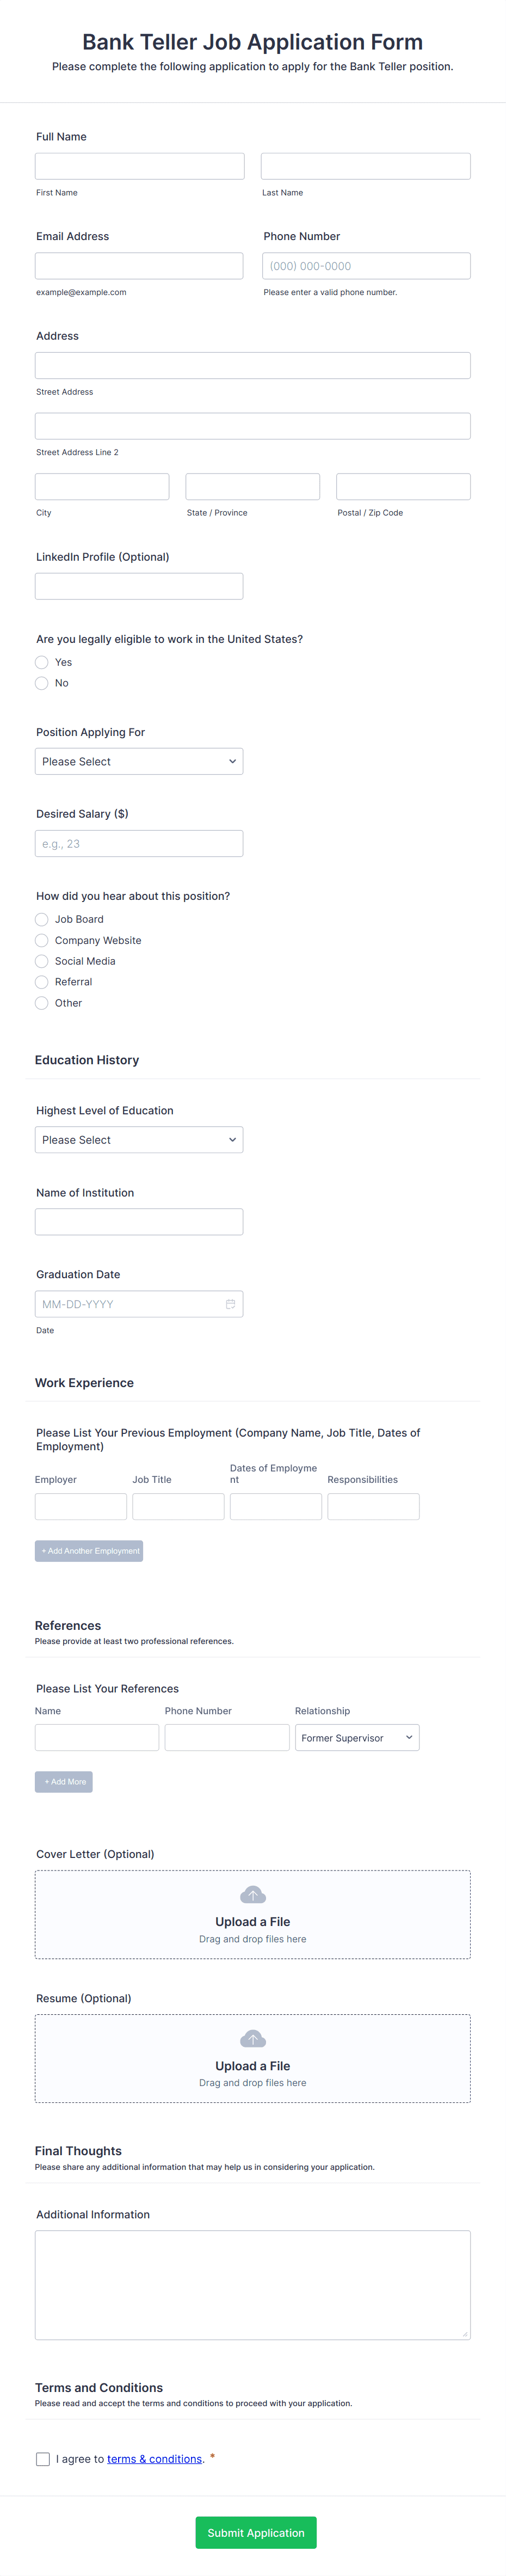Focus the Desired Salary field

pos(139,843)
